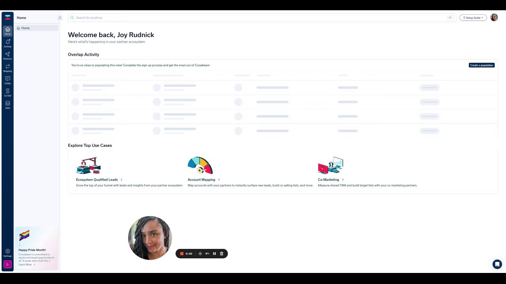
Task: Open the Collab section icon
Action: [x=8, y=80]
